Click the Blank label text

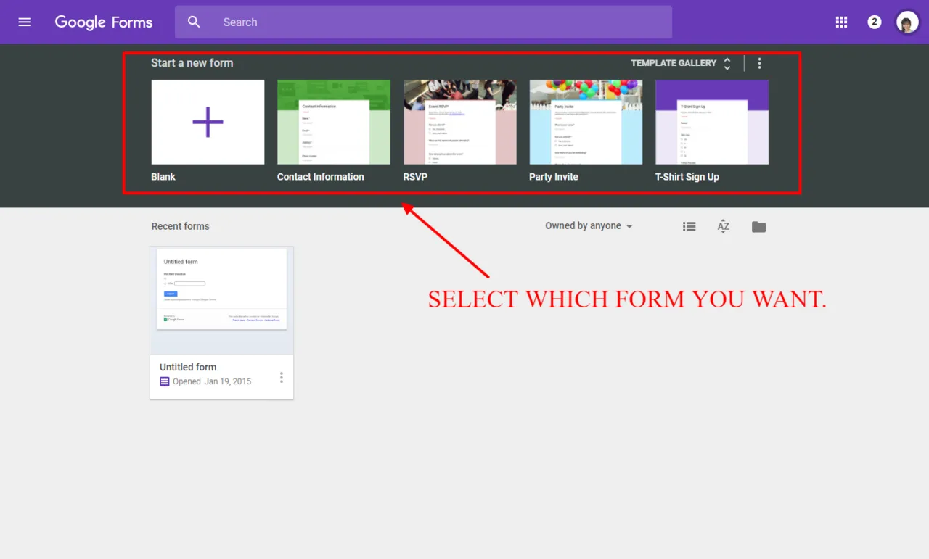(163, 177)
